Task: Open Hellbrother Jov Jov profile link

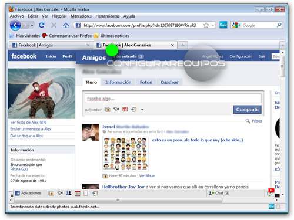Action: pos(123,187)
